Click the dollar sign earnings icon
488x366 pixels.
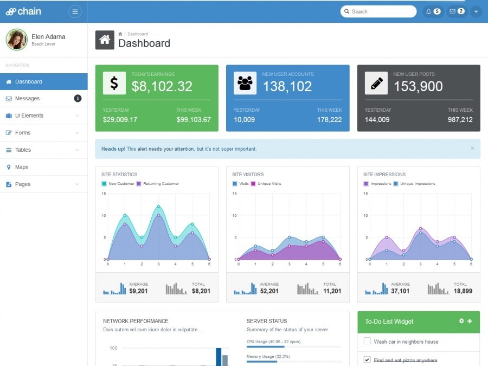click(x=114, y=83)
